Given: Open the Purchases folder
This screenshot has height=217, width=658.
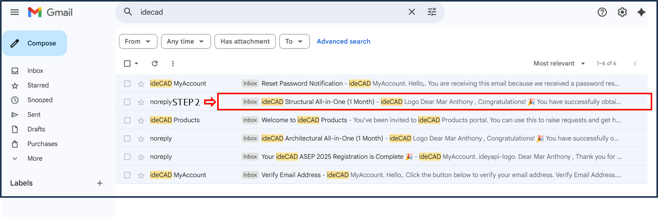Looking at the screenshot, I should tap(42, 144).
